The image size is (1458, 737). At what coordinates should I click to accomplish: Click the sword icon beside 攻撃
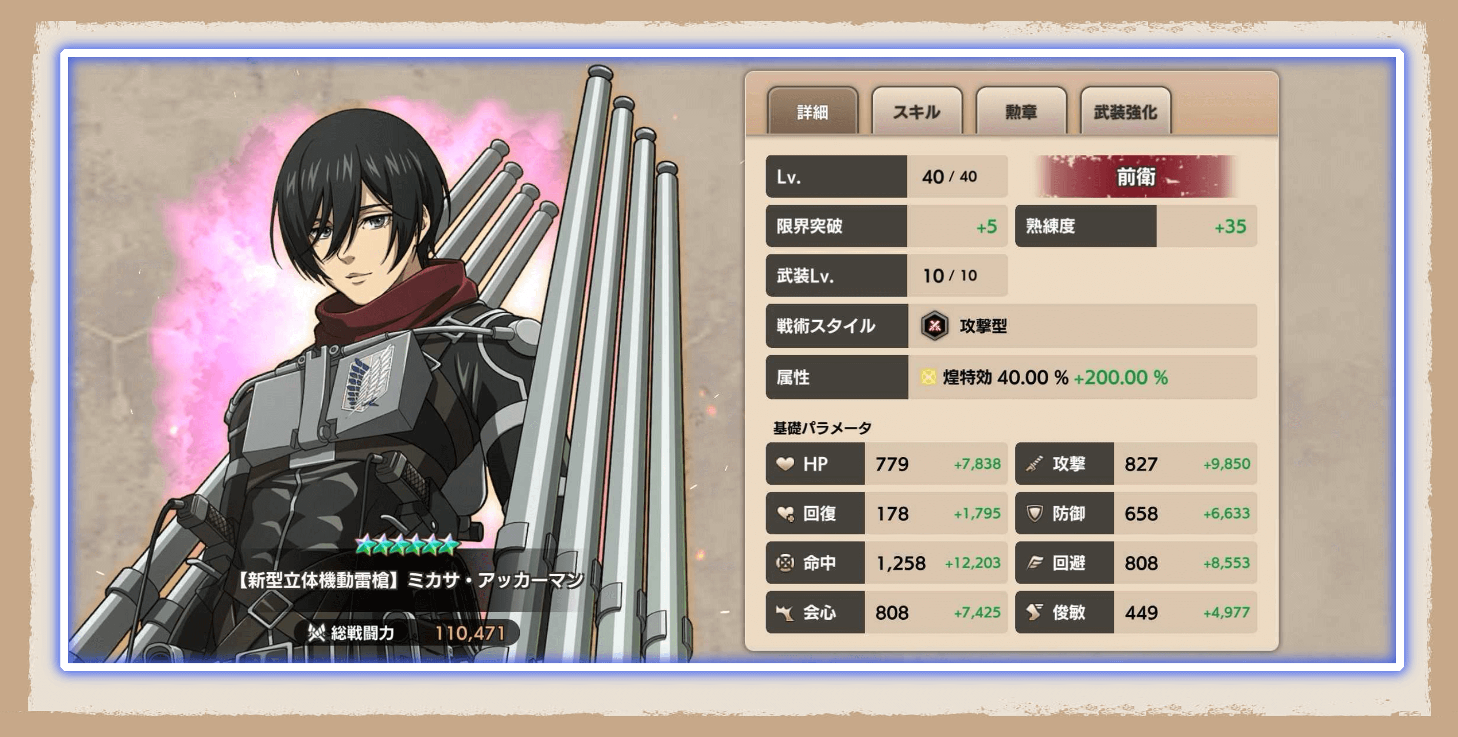[x=1034, y=464]
